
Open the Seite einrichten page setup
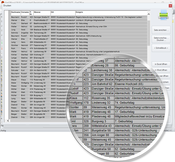[x=161, y=30]
